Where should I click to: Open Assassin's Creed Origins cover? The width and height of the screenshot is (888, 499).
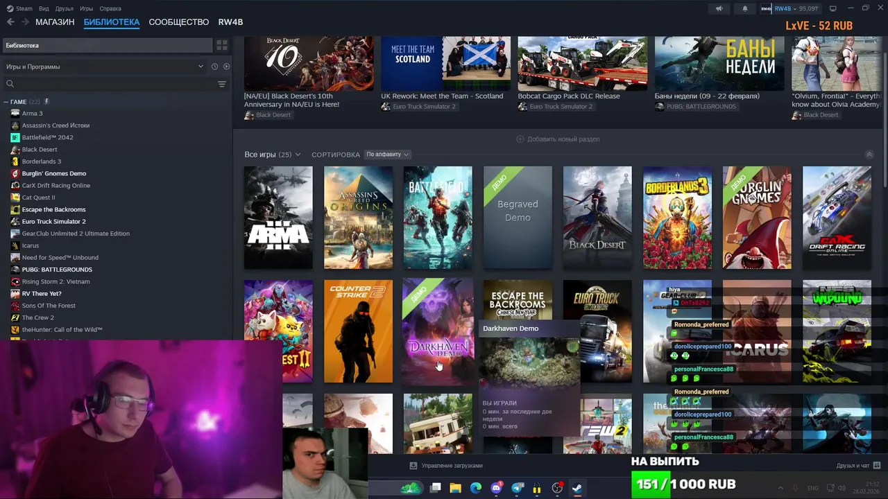(358, 218)
